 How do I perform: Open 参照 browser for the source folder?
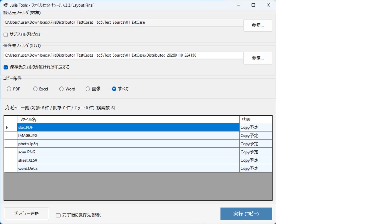coord(258,25)
